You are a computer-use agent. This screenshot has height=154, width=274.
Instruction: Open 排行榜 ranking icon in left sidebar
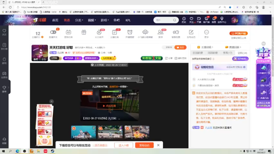tap(4, 47)
